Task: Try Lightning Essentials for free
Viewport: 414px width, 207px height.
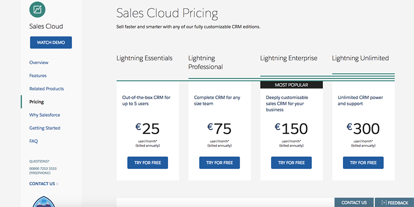Action: [x=148, y=163]
